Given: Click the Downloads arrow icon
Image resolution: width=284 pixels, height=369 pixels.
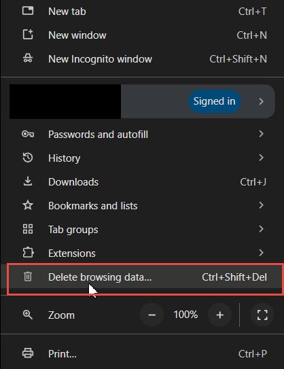Looking at the screenshot, I should tap(28, 181).
